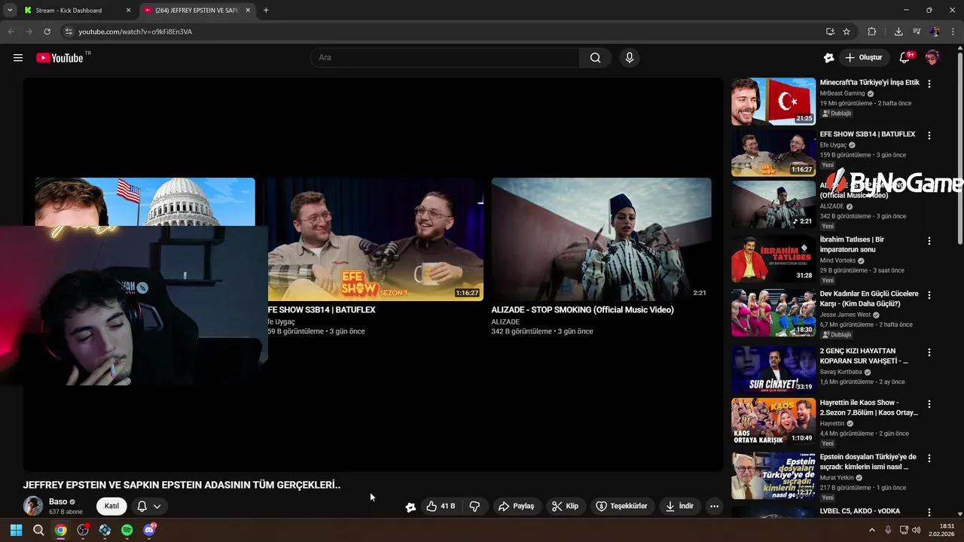
Task: Open more options for Epstein dosyaları video
Action: click(929, 458)
